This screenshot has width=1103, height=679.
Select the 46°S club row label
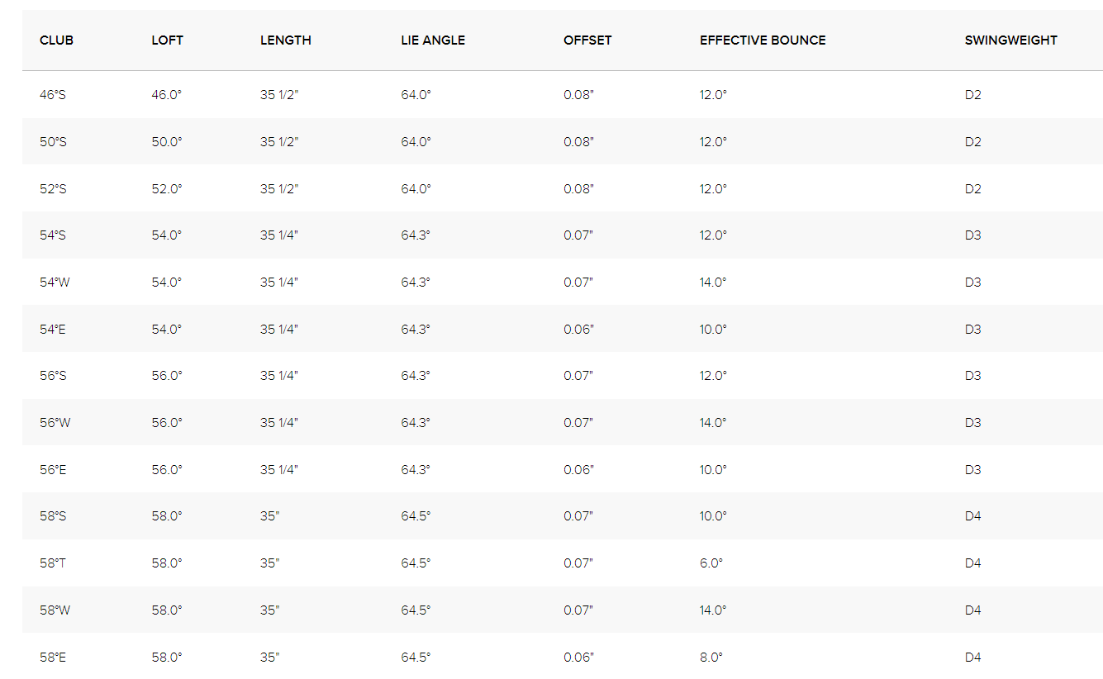[x=53, y=95]
